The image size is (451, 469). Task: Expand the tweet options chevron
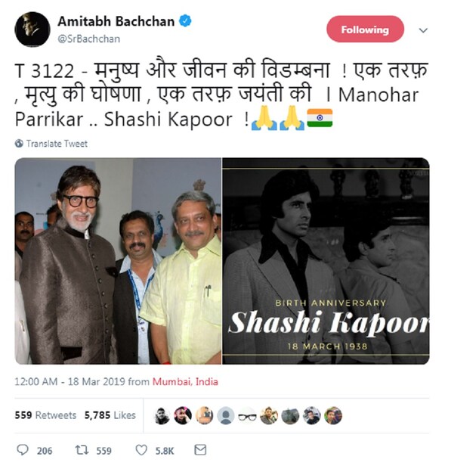423,30
